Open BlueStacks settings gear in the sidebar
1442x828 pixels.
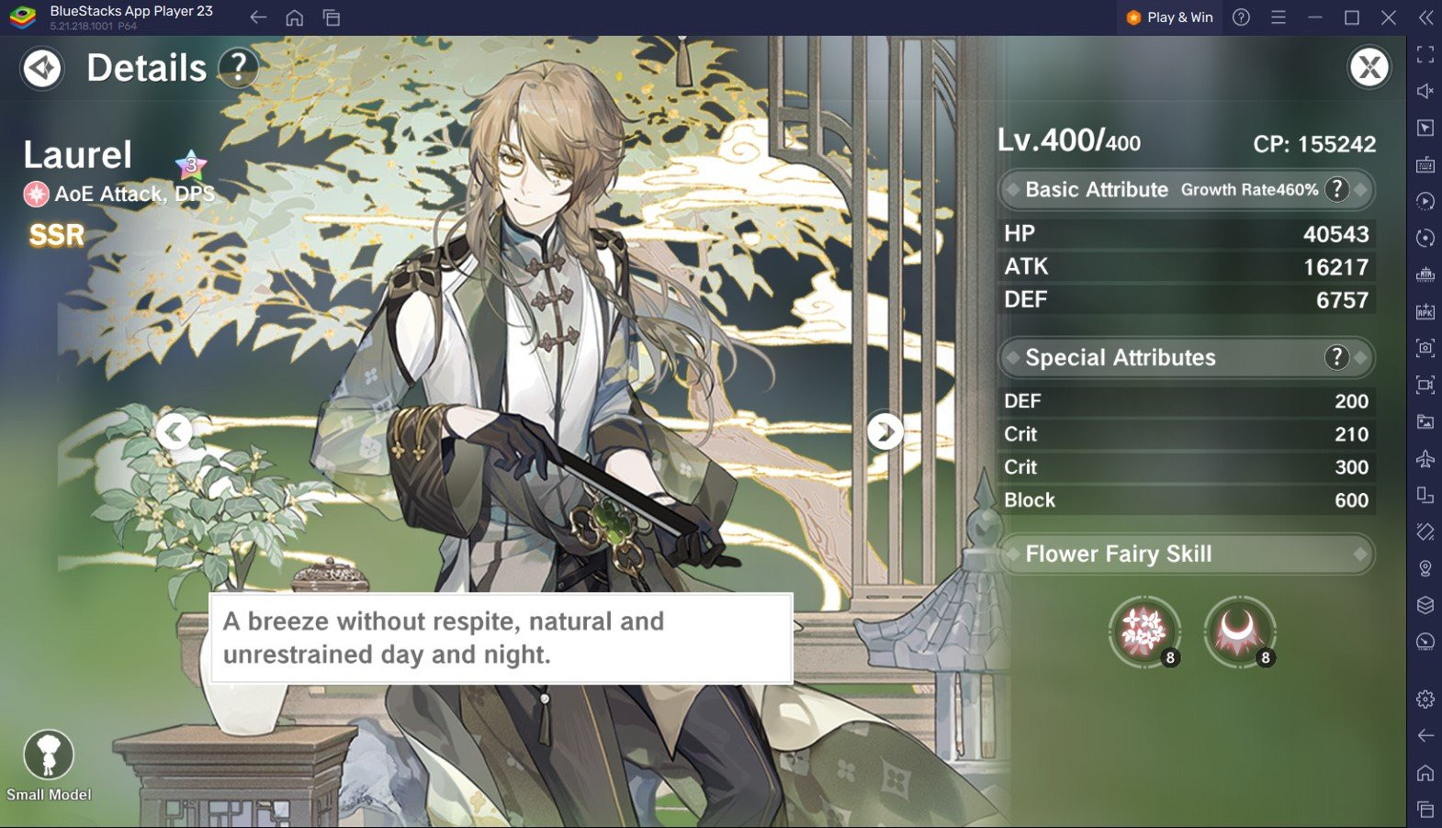(x=1425, y=699)
